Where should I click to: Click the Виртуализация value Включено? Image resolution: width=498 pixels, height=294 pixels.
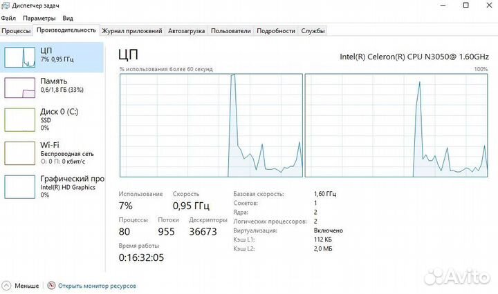click(x=329, y=231)
